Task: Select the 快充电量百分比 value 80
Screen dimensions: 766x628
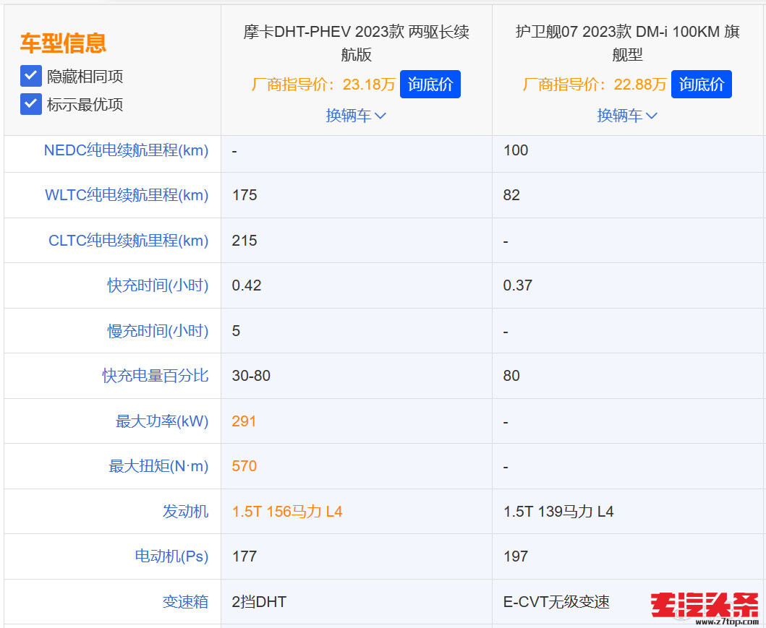Action: [x=511, y=376]
